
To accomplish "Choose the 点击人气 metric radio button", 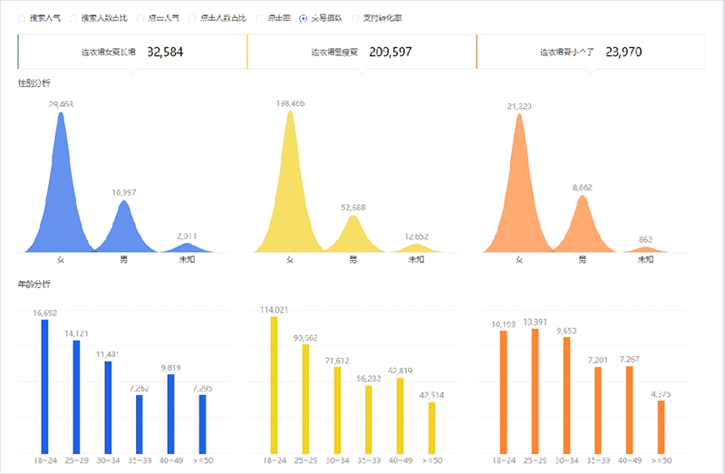I will (x=138, y=18).
